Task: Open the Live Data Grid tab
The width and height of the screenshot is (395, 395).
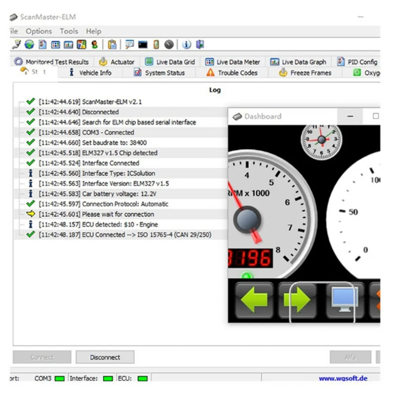Action: (170, 62)
